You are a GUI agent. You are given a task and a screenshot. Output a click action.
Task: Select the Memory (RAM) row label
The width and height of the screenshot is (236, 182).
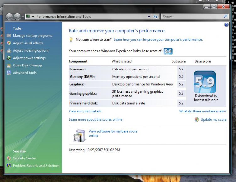click(82, 77)
